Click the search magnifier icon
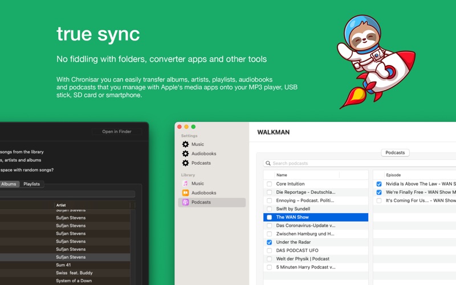Image resolution: width=456 pixels, height=285 pixels. pyautogui.click(x=268, y=164)
